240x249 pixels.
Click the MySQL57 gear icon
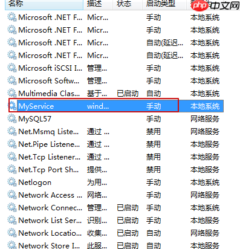click(12, 118)
